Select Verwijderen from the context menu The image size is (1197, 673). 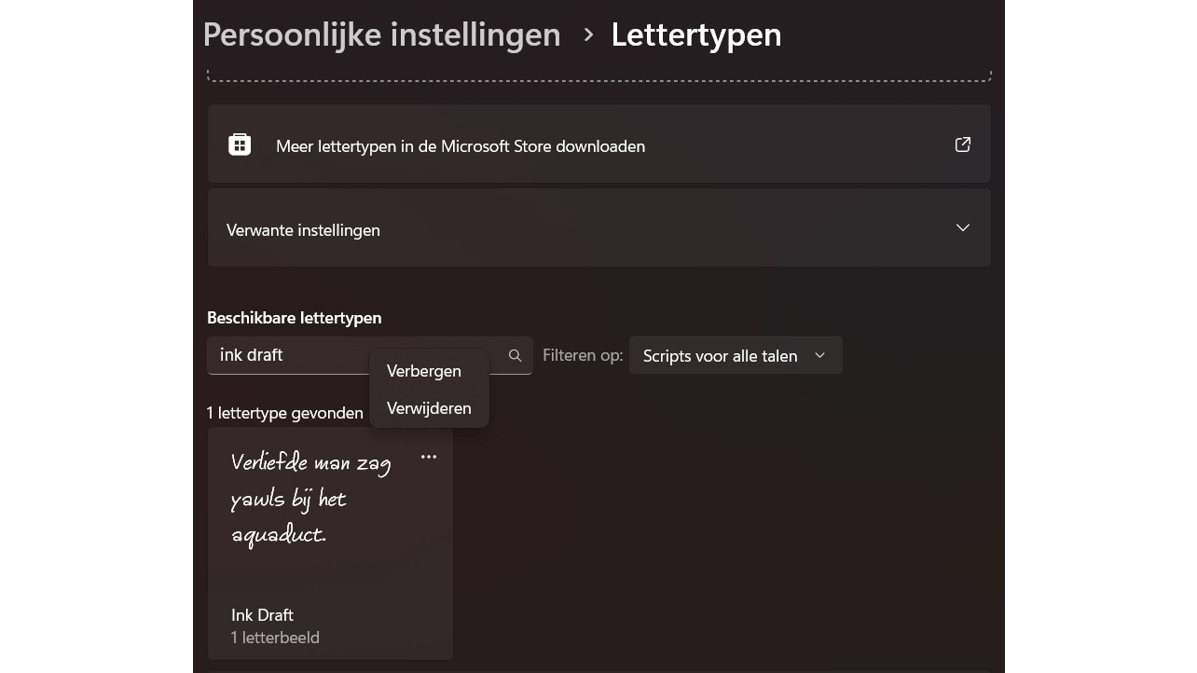point(429,408)
